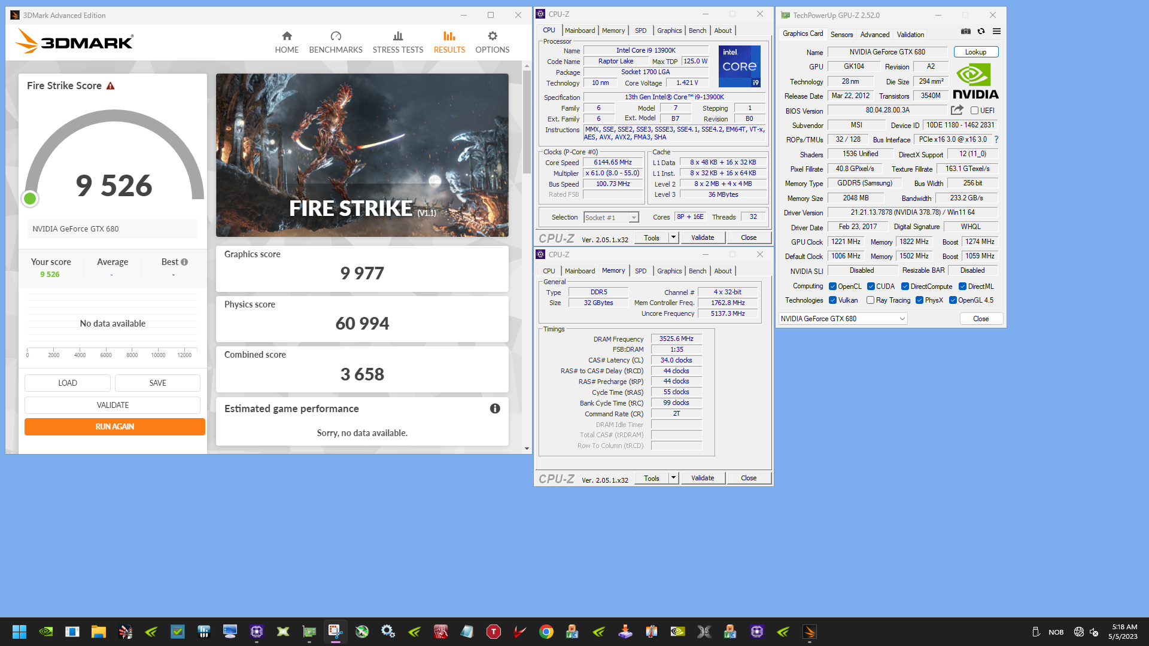Viewport: 1149px width, 646px height.
Task: Click the NVIDIA logo in GPU-Z
Action: [x=975, y=82]
